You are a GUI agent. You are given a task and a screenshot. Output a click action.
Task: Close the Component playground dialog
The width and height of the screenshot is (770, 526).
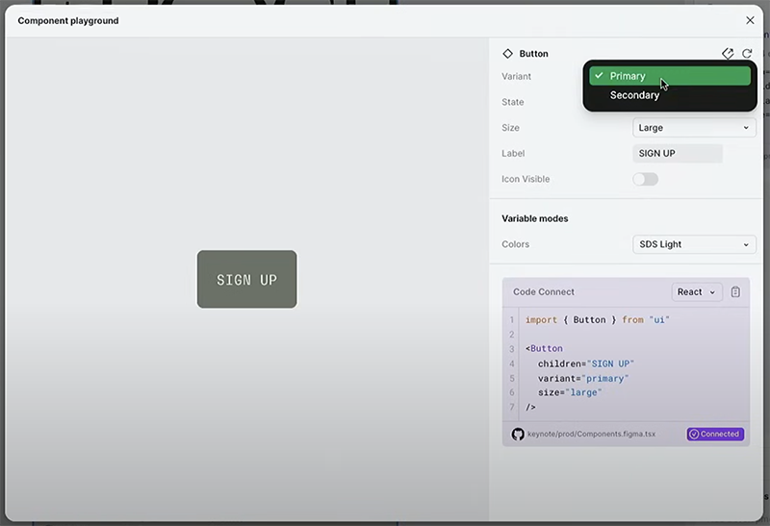(750, 20)
